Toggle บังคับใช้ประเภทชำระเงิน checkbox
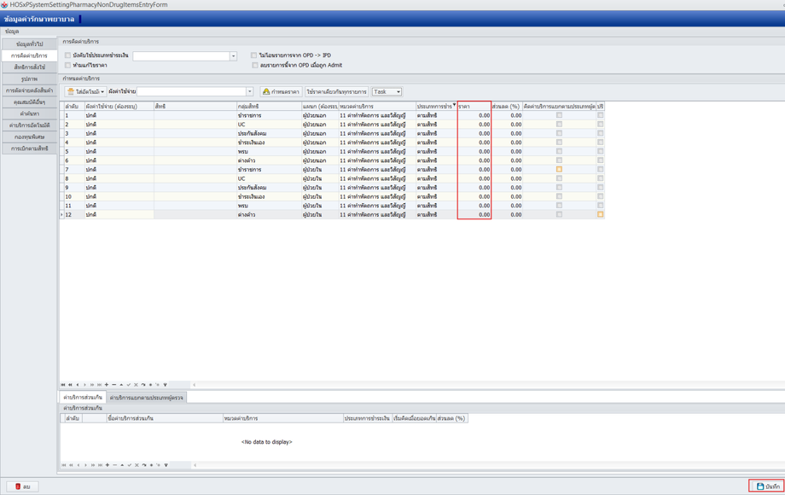The height and width of the screenshot is (495, 785). coord(67,55)
